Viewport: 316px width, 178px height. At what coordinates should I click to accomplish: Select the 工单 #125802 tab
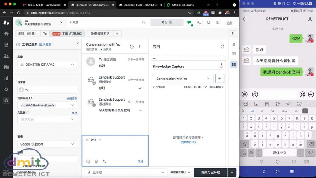click(x=67, y=34)
